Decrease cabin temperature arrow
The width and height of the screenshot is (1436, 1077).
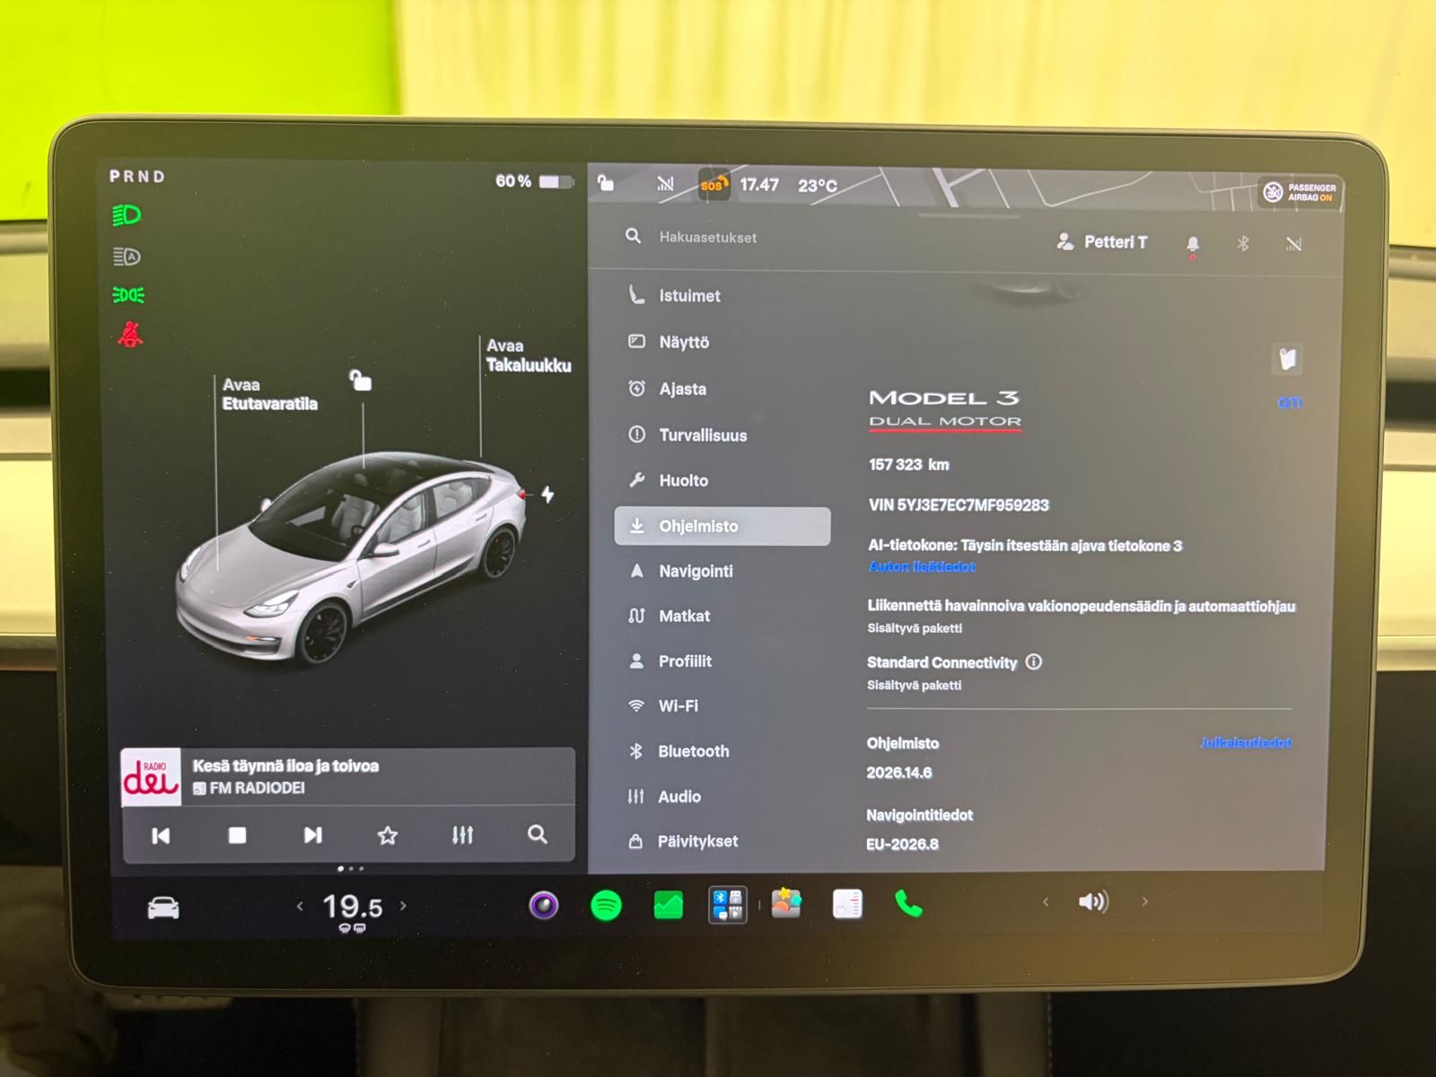coord(300,906)
